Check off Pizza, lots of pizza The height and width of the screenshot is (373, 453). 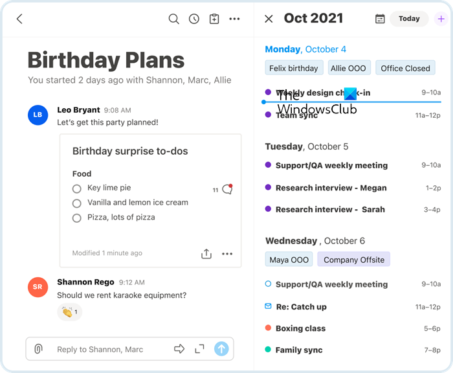point(77,218)
